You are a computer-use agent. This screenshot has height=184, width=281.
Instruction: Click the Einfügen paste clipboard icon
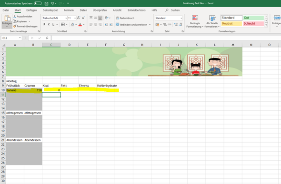pos(7,18)
